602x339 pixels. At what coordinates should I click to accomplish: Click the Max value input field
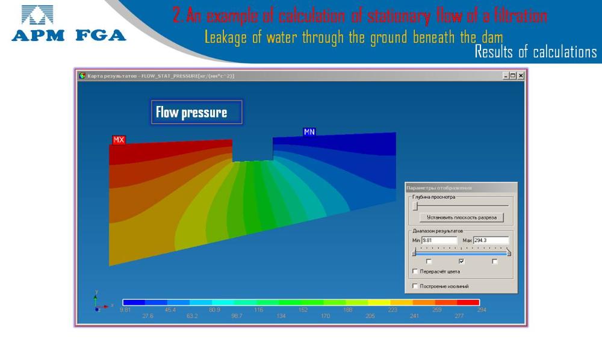(x=490, y=240)
